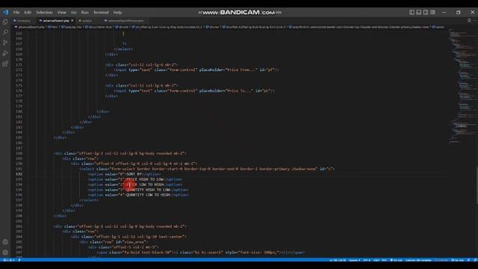Open the Selection menu
The width and height of the screenshot is (478, 269).
[x=45, y=13]
